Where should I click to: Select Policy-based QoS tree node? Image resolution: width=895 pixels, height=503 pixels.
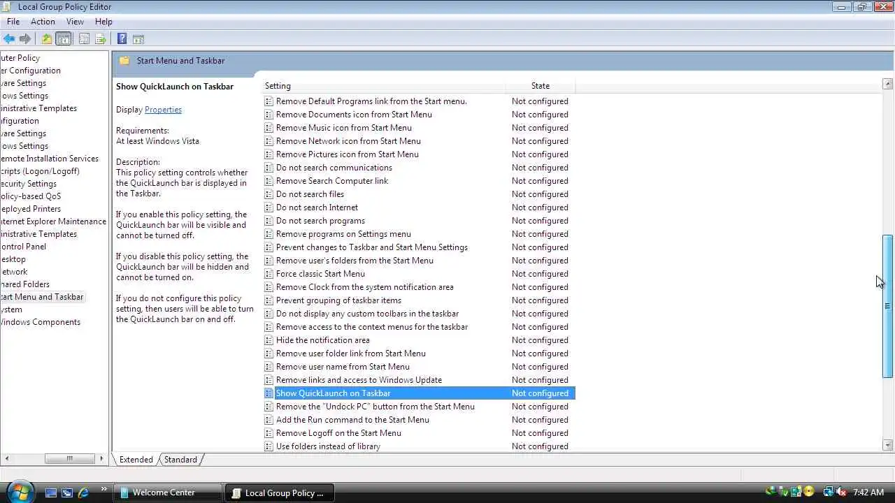(30, 196)
